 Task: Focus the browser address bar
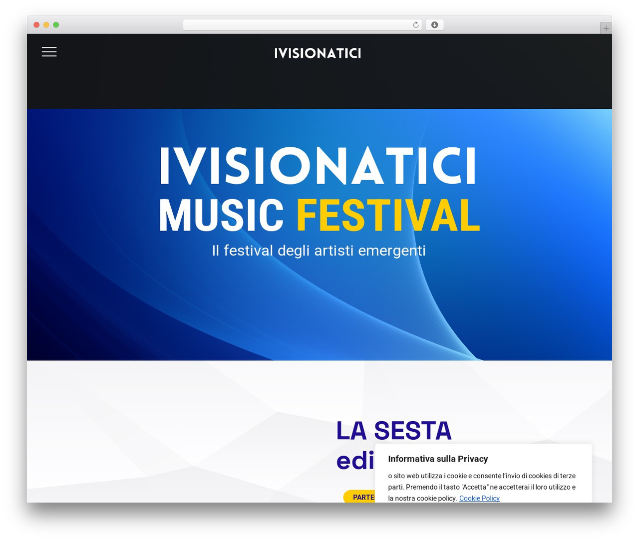point(302,25)
